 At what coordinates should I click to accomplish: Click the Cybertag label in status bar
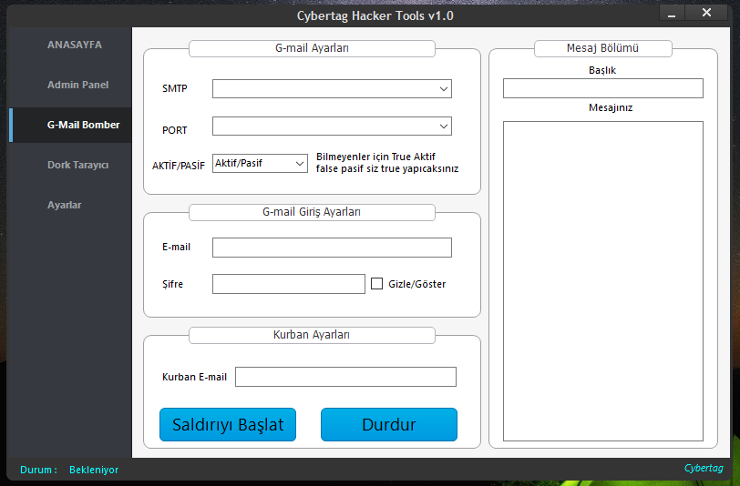click(x=704, y=468)
